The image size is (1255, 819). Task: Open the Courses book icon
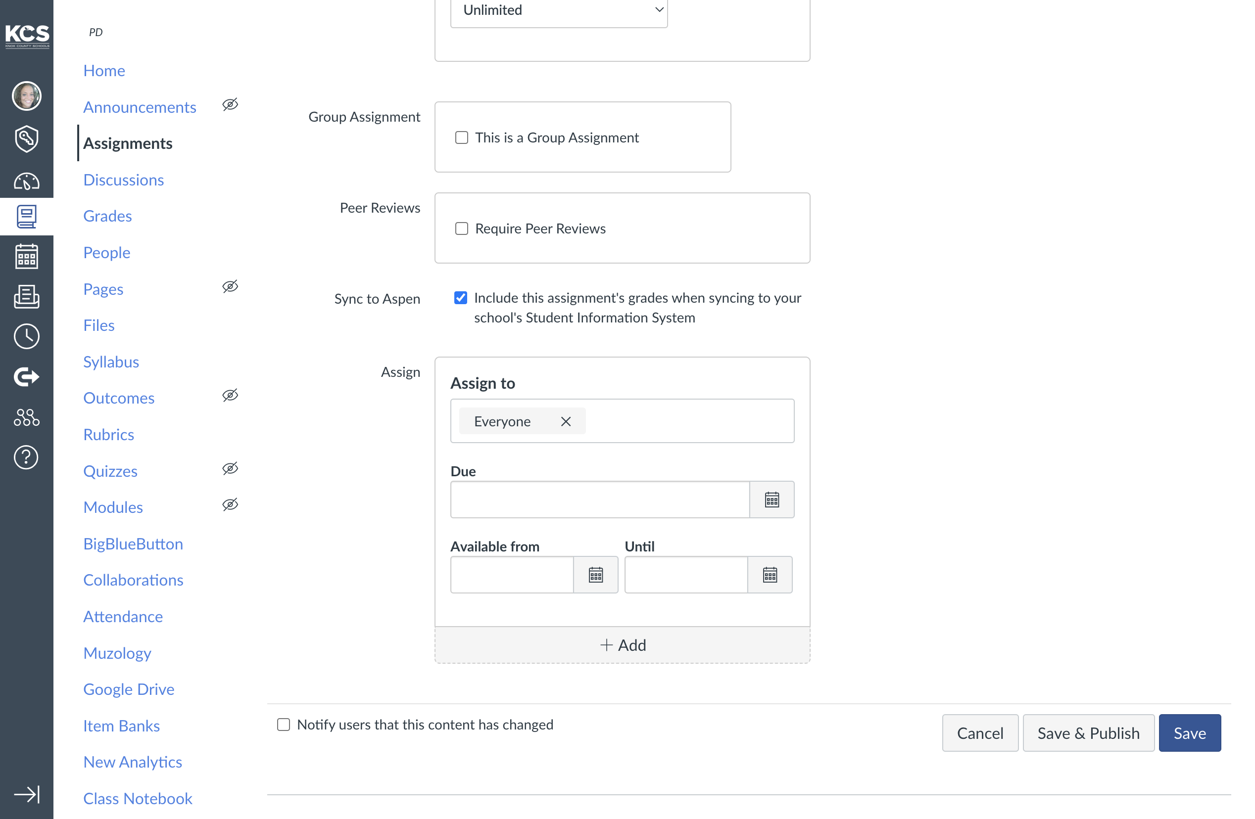point(26,217)
